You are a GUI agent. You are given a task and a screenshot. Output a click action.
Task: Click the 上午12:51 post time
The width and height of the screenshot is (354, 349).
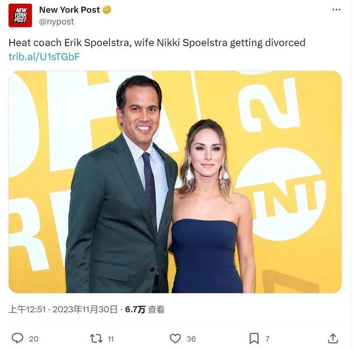(x=27, y=309)
